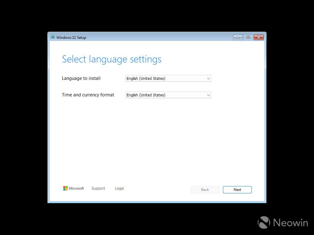
Task: Minimize the Windows 11 Setup window
Action: (238, 37)
